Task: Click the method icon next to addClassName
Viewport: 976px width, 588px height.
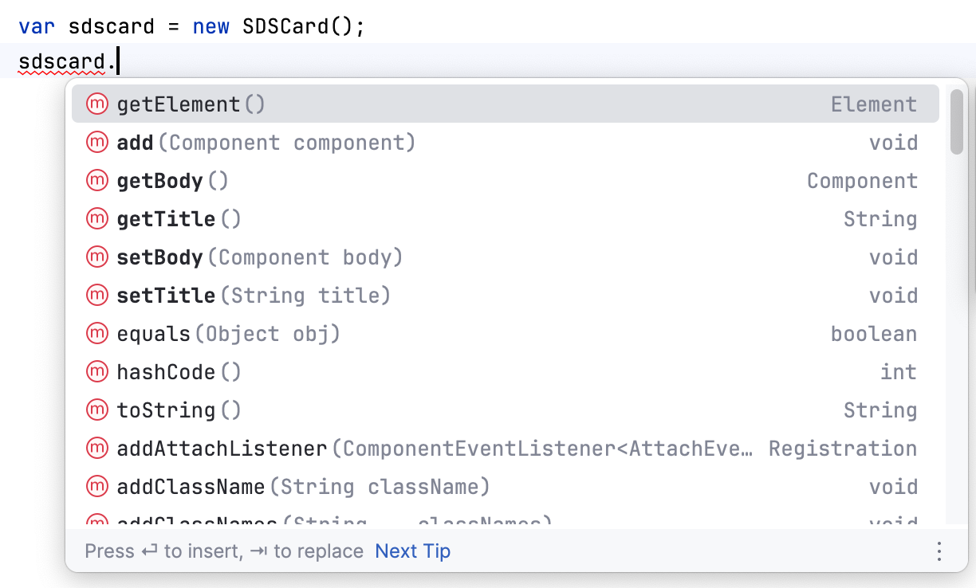Action: click(x=96, y=486)
